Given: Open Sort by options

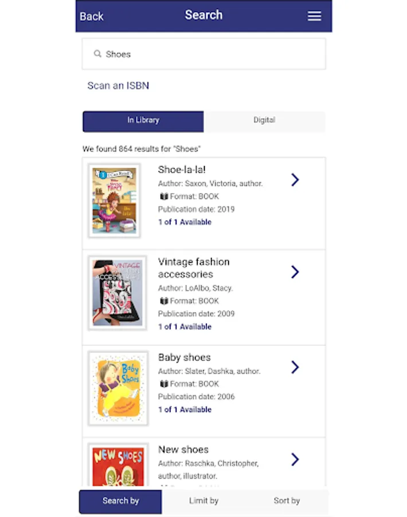Looking at the screenshot, I should point(287,501).
